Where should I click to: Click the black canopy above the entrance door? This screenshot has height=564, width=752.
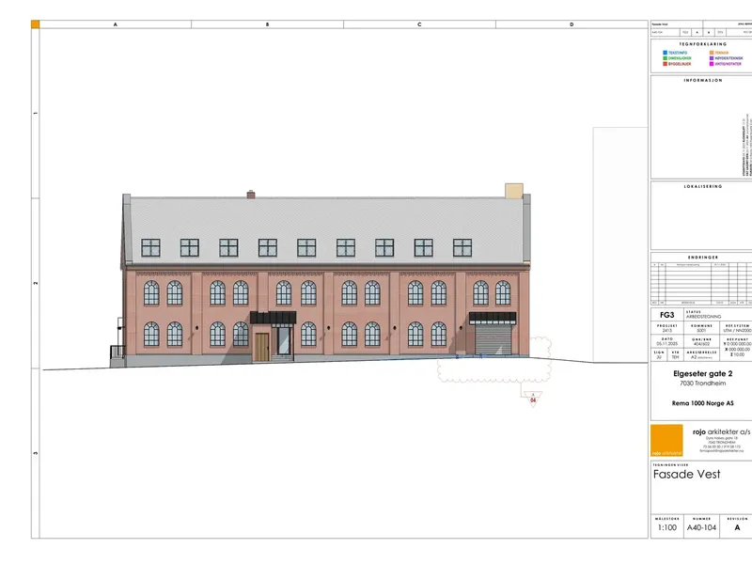(273, 317)
